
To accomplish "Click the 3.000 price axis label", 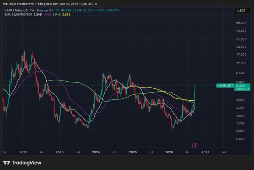I will coord(241,100).
